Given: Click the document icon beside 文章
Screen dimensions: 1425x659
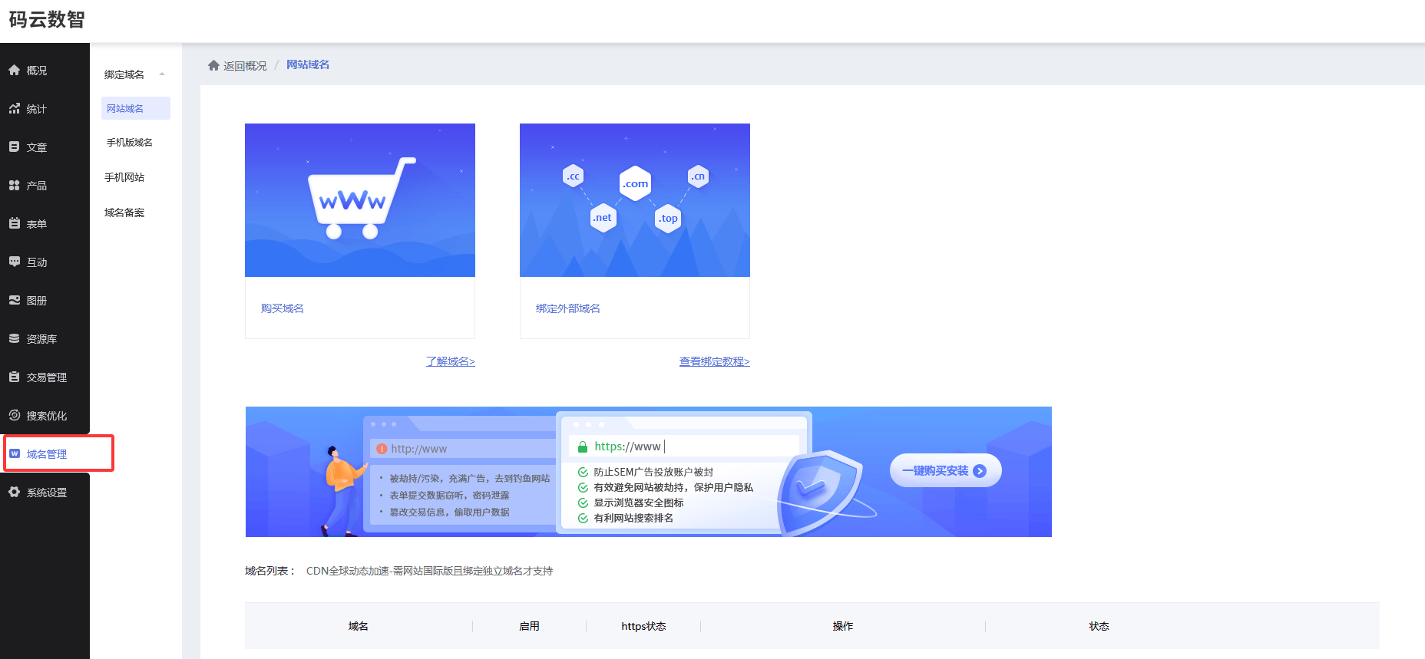Looking at the screenshot, I should click(x=14, y=147).
